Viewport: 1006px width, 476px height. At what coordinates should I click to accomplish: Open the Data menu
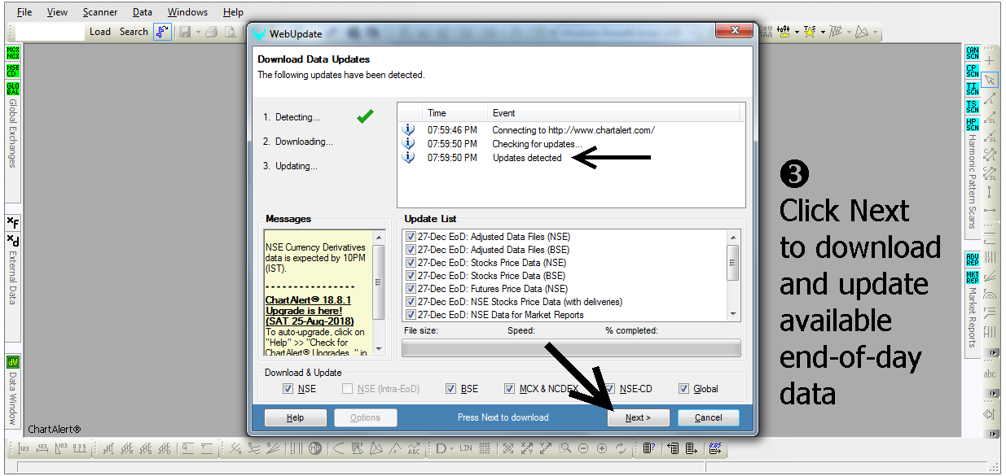point(143,12)
